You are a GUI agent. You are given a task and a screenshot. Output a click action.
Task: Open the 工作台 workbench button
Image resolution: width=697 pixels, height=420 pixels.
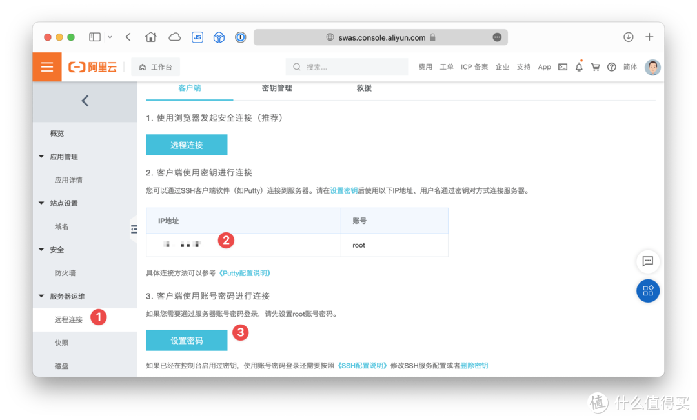[156, 67]
